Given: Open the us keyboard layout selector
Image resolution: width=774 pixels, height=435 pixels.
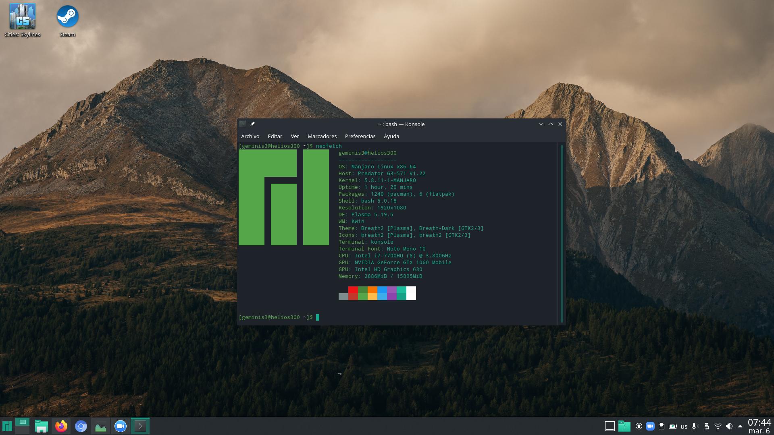Looking at the screenshot, I should pyautogui.click(x=684, y=426).
